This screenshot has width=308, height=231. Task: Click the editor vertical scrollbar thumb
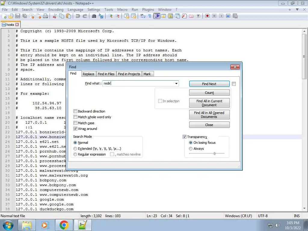[x=304, y=56]
